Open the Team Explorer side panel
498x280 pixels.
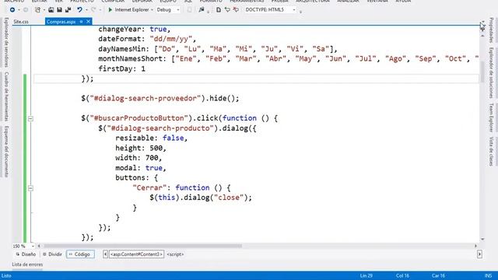(491, 117)
